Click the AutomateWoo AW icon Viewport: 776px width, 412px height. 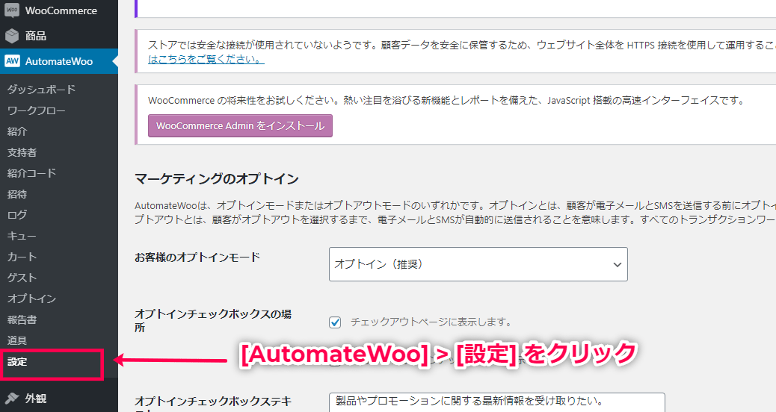click(12, 61)
